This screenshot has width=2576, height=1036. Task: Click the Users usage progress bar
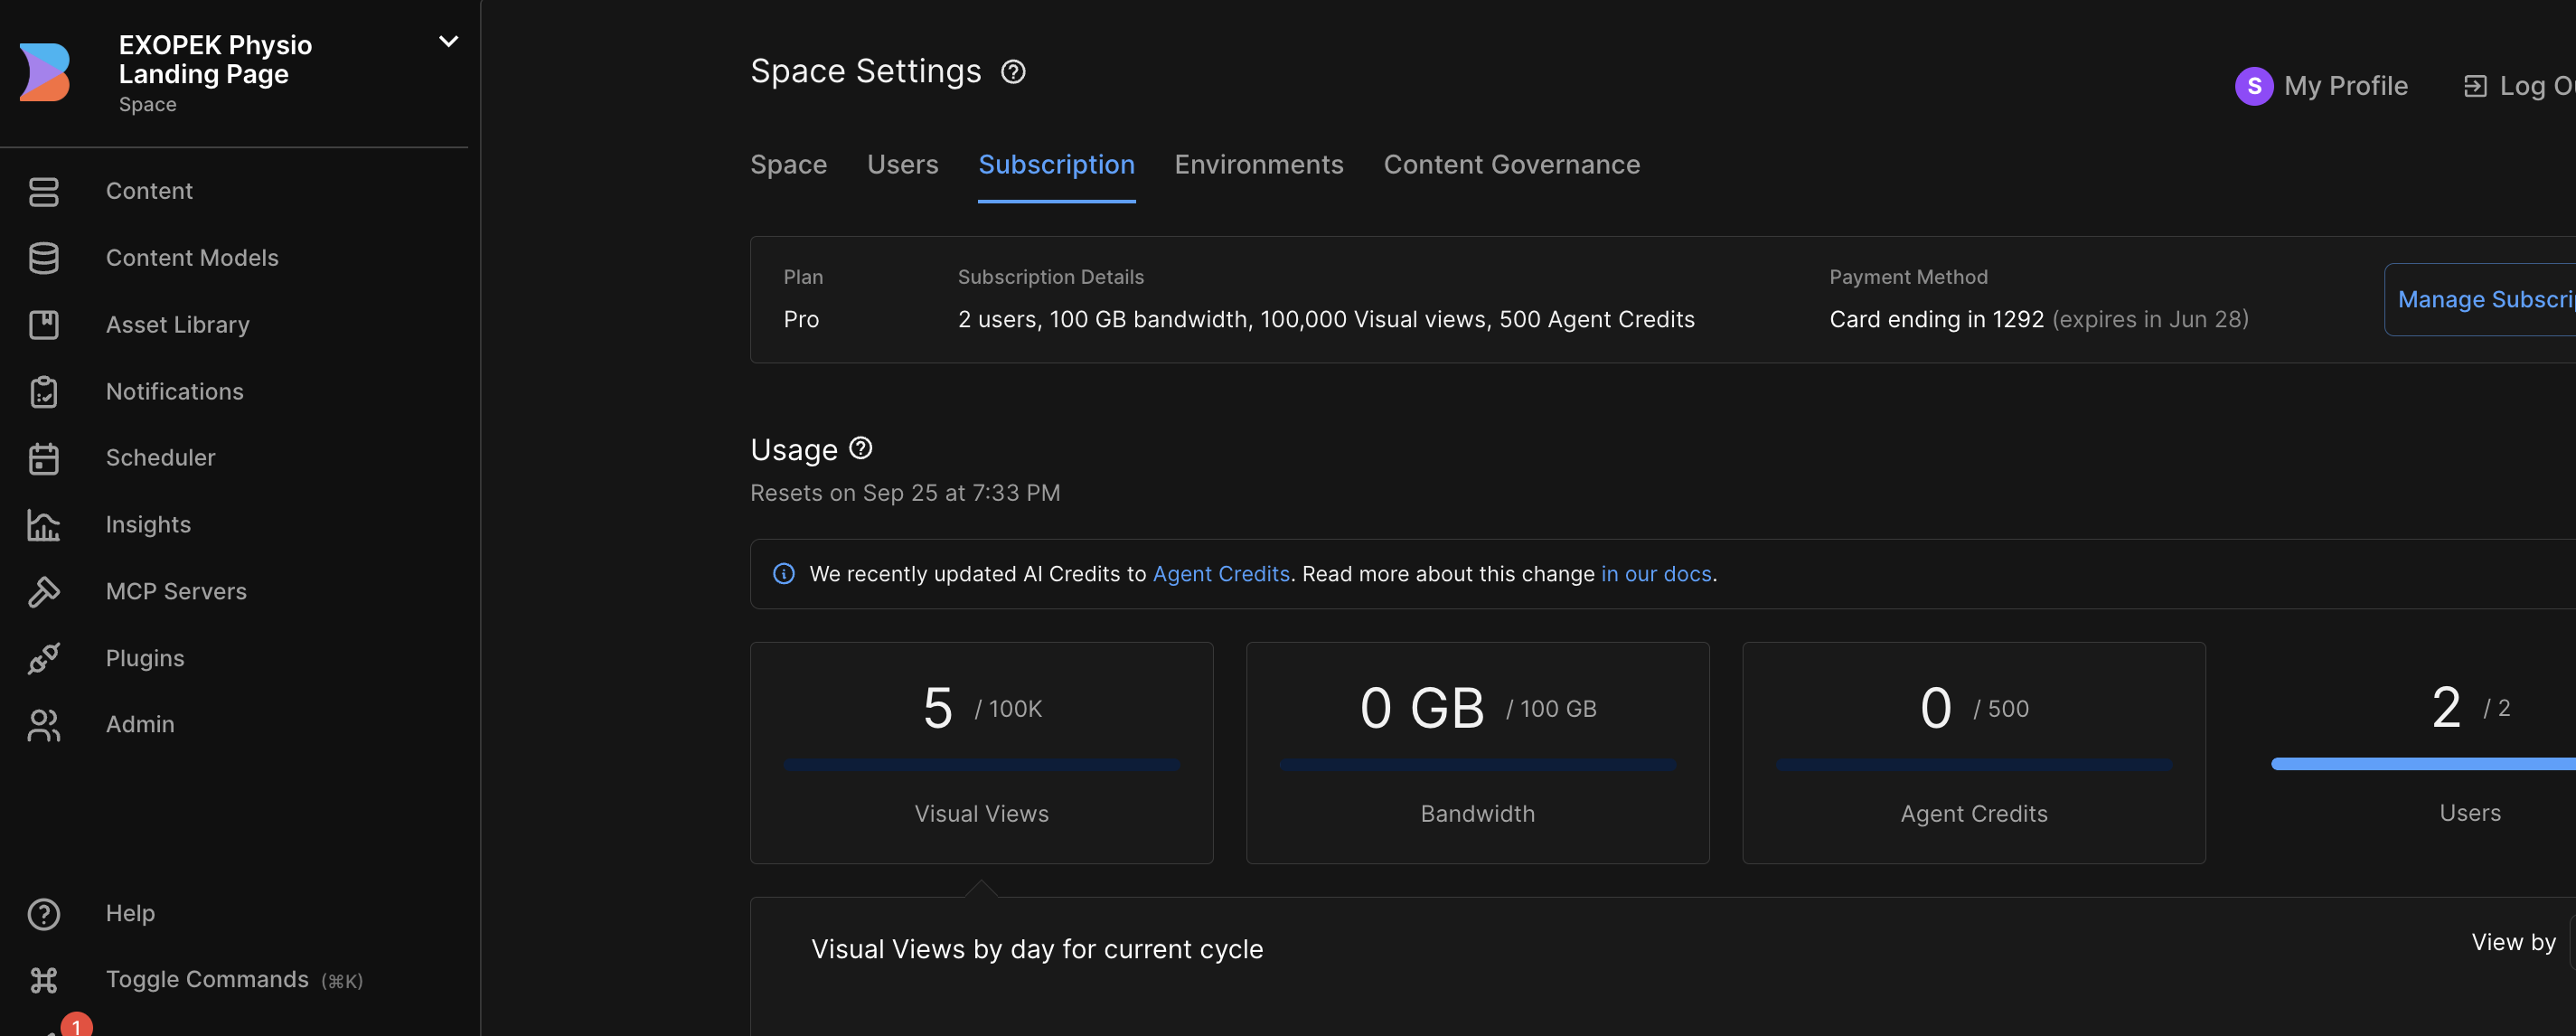[x=2420, y=764]
